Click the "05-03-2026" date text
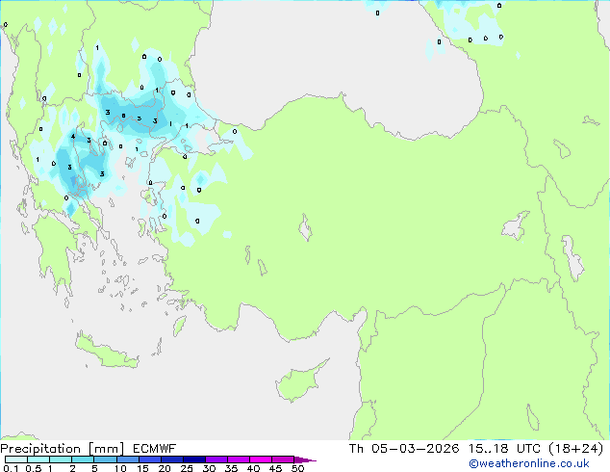The width and height of the screenshot is (610, 472). pyautogui.click(x=415, y=449)
